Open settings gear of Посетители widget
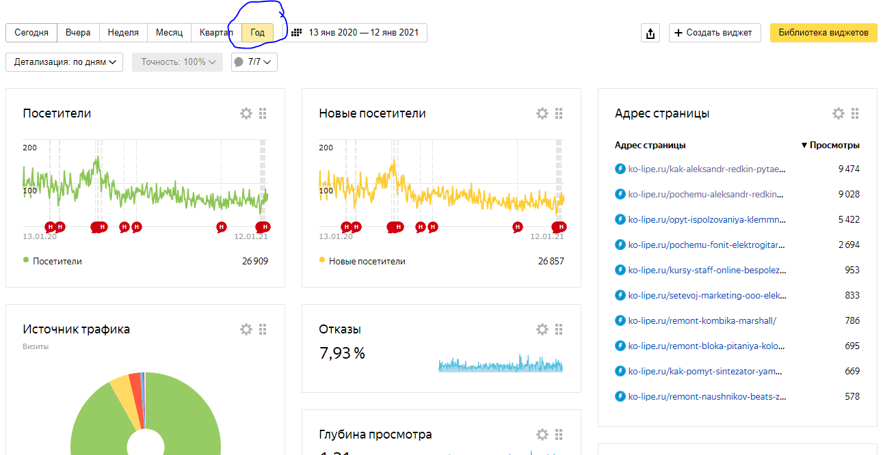 point(246,113)
